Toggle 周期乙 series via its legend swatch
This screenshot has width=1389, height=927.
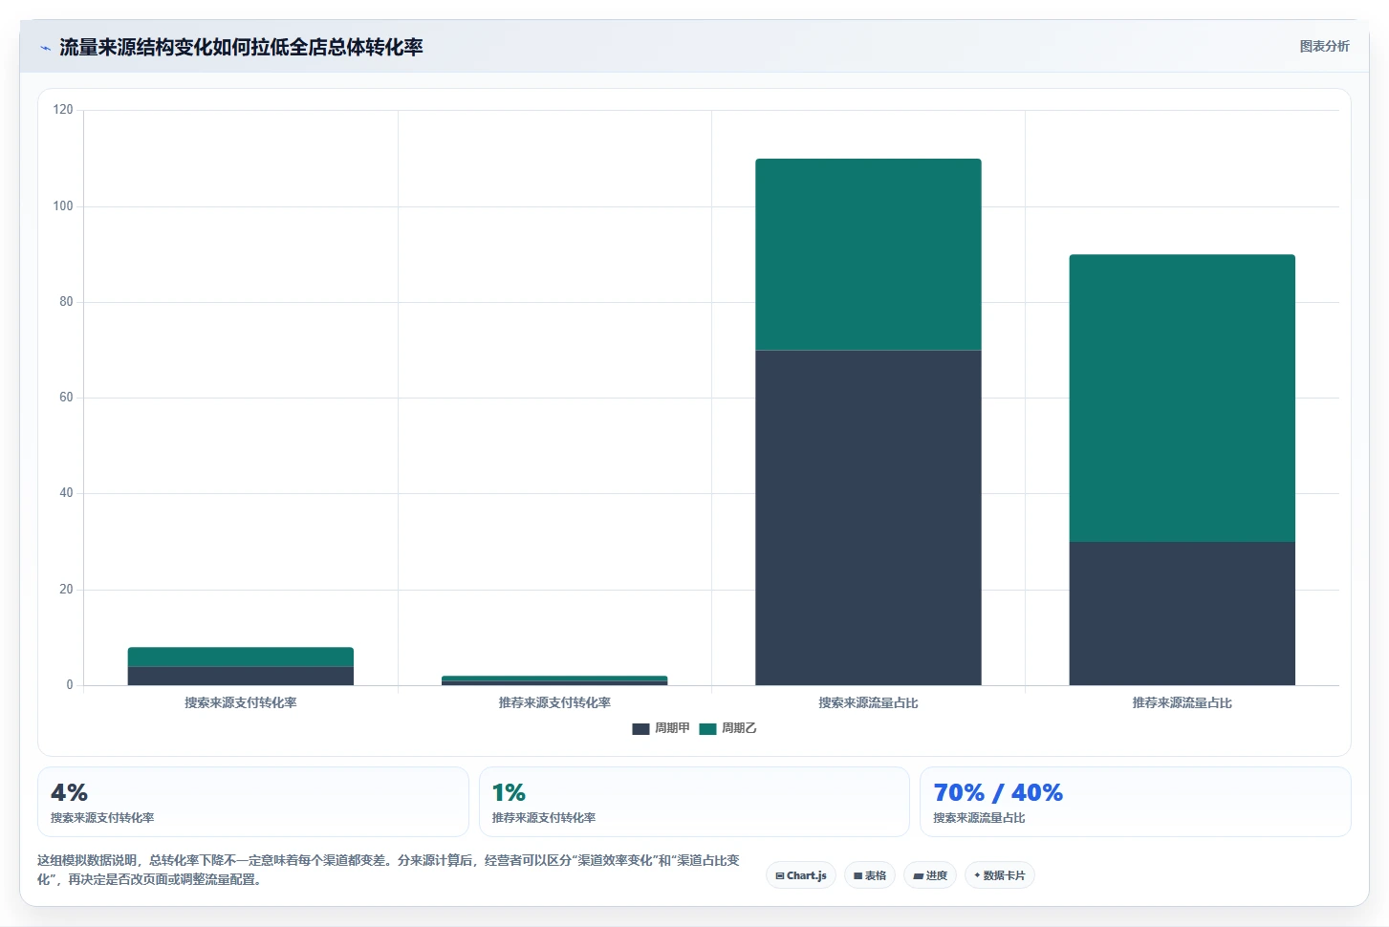(707, 729)
